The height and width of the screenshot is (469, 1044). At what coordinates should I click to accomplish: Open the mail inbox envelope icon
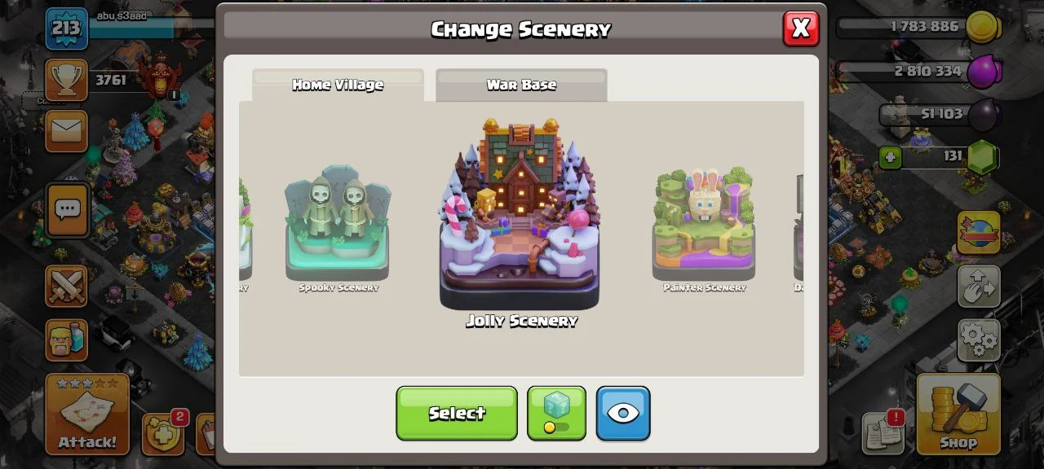click(66, 131)
